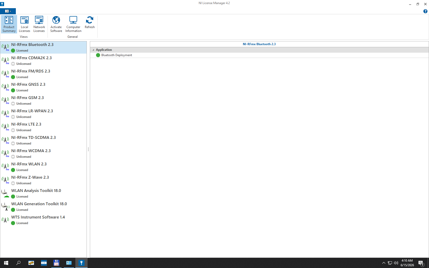The height and width of the screenshot is (268, 429).
Task: Select NI-RFmx FM/RDS 2.3 product name
Action: pos(31,71)
